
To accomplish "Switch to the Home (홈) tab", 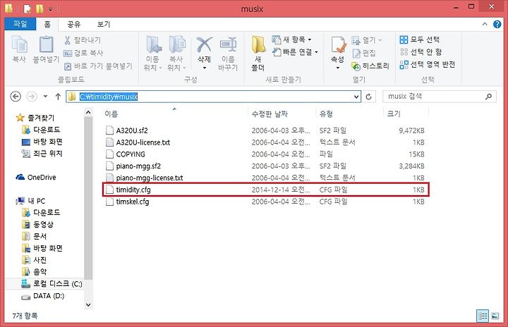I will (x=47, y=24).
